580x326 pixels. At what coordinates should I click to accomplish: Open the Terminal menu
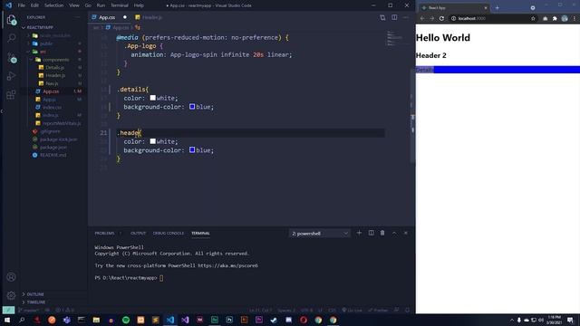pos(120,5)
